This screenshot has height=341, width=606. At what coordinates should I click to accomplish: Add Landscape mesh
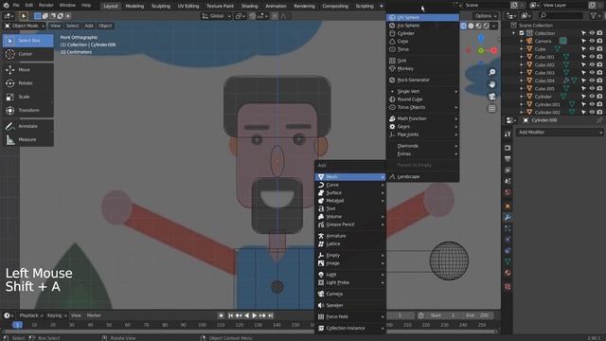pyautogui.click(x=422, y=177)
